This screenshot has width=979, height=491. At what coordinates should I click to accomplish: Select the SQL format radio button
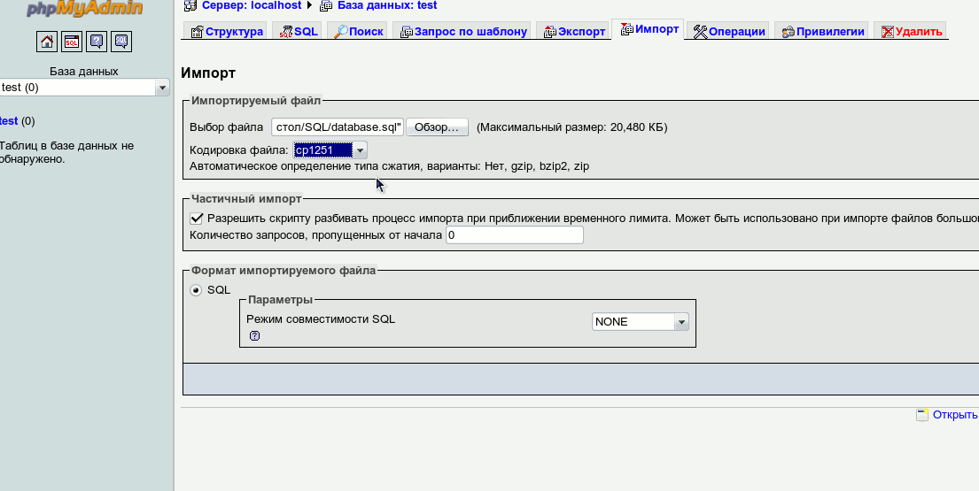click(x=196, y=290)
